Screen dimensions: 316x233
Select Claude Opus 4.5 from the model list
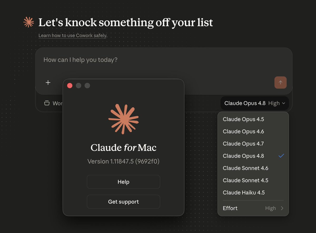pos(253,119)
